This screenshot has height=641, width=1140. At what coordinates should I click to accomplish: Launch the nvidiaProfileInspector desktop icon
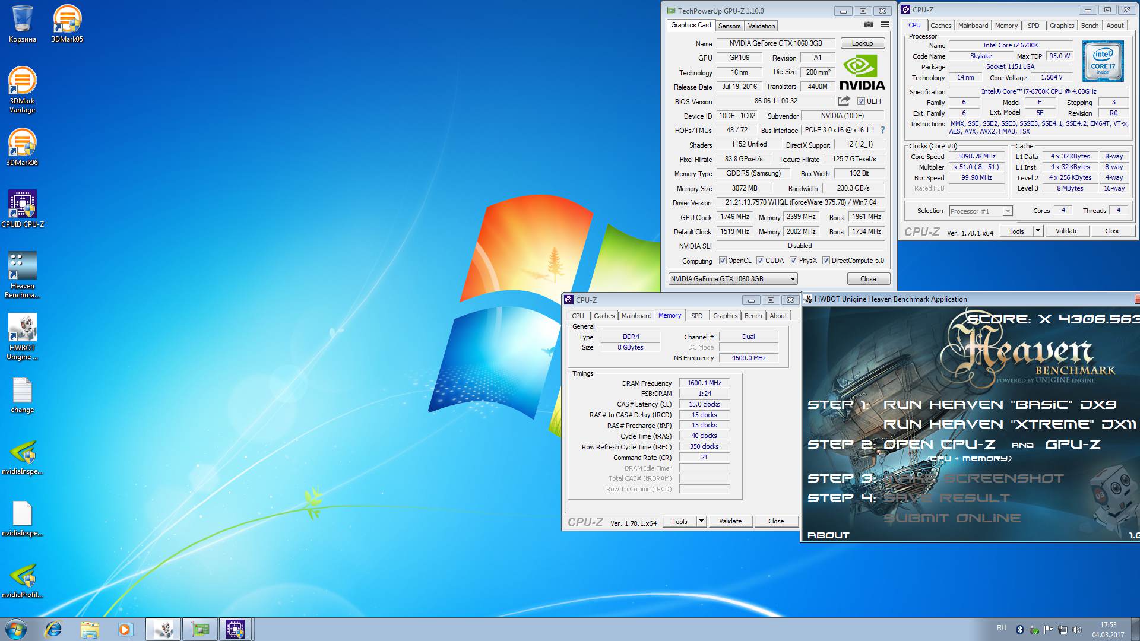point(23,581)
